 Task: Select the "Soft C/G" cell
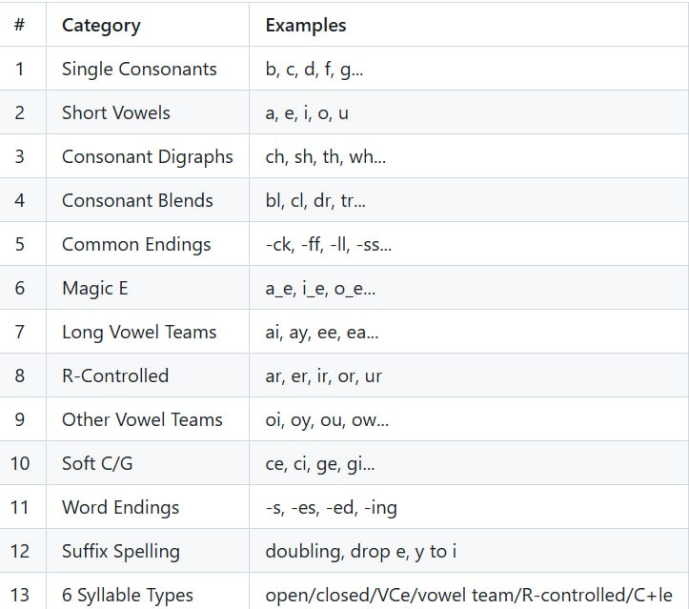click(x=97, y=464)
